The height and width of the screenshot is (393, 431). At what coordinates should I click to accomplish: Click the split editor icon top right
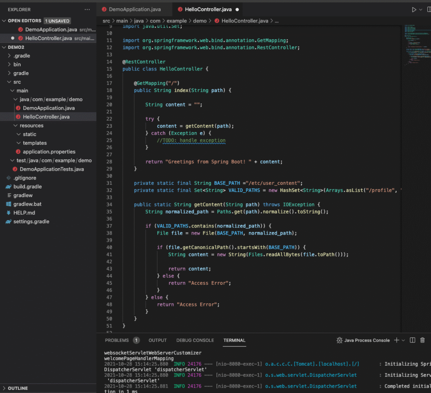[x=429, y=10]
